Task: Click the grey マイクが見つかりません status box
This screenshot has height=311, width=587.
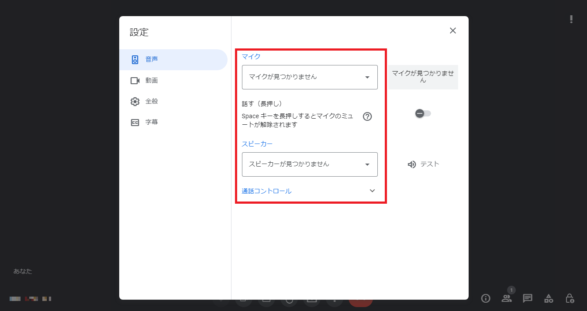Action: [423, 77]
